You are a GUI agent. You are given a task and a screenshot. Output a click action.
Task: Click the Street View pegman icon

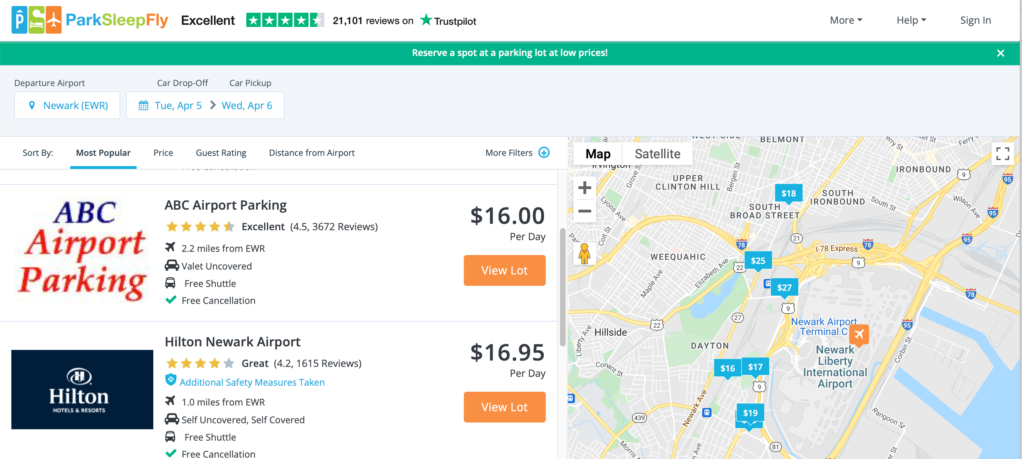tap(584, 254)
